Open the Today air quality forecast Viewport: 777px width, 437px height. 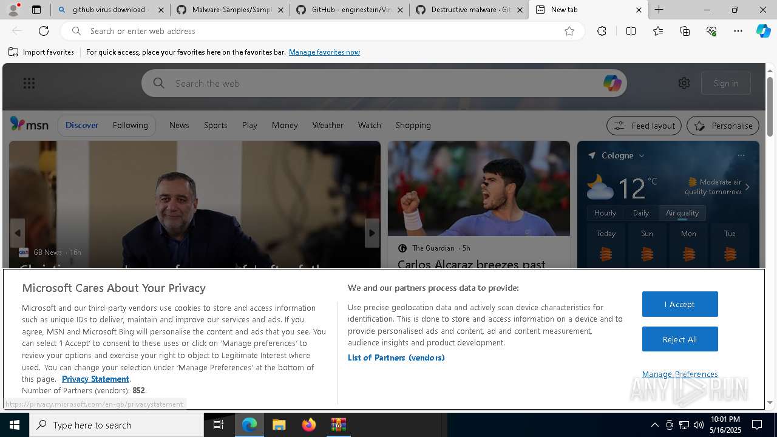click(x=606, y=247)
